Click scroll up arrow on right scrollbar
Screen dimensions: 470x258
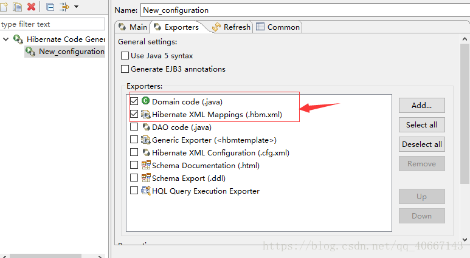(465, 39)
